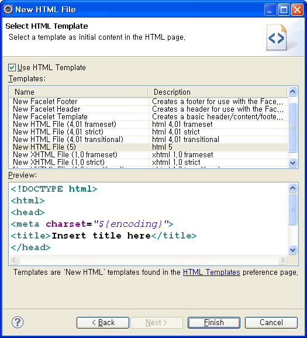Select New HTML File (5) template
This screenshot has height=338, width=307.
pos(149,147)
